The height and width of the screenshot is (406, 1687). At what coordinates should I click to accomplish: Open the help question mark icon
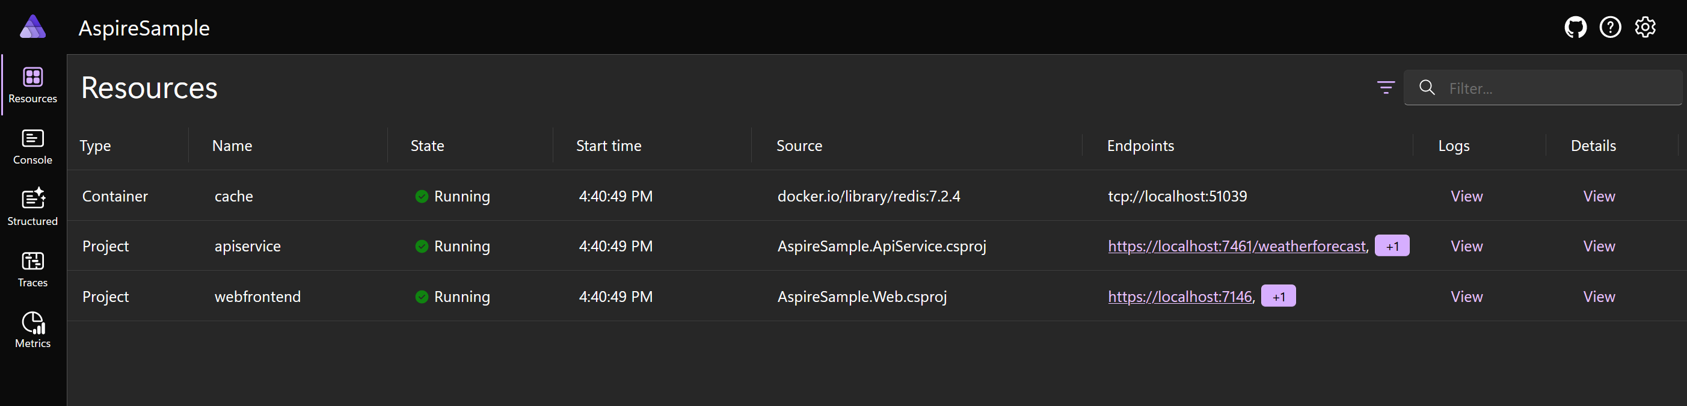1610,28
